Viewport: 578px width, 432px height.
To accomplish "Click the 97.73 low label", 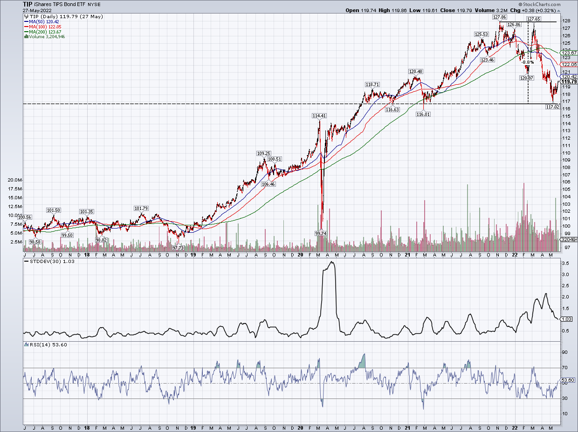I will (178, 248).
